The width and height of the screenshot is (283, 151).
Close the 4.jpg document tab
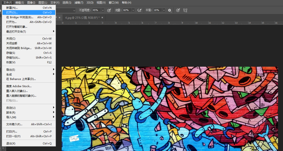102,17
